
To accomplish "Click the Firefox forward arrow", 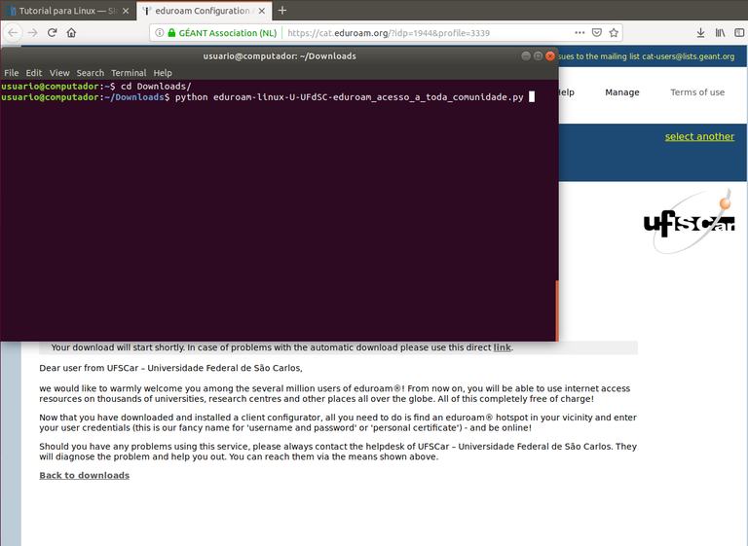I will pos(32,32).
